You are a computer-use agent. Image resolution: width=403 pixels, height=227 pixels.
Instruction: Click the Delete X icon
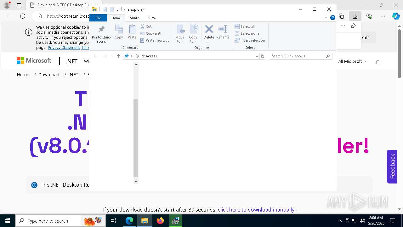click(209, 29)
